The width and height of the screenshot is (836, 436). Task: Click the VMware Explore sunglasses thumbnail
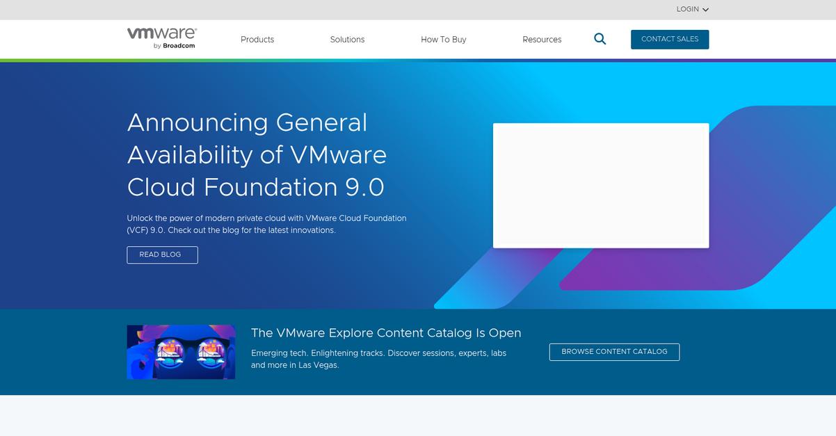coord(181,352)
